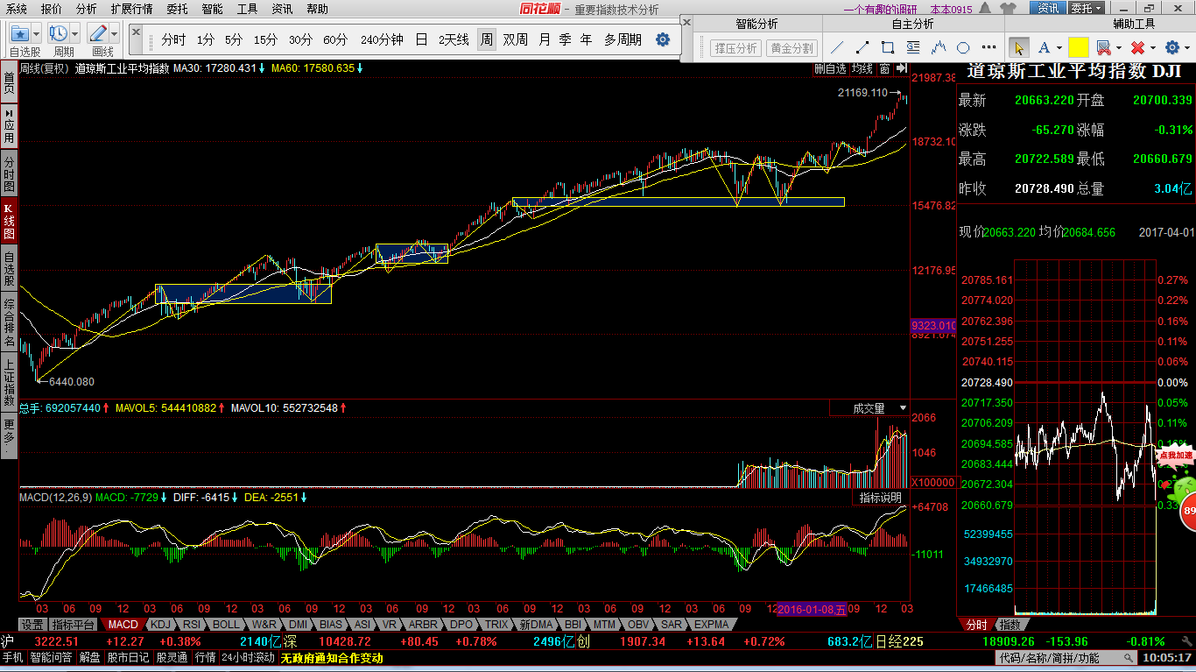This screenshot has width=1196, height=672.
Task: Click the screenshot scissors tool icon
Action: [x=1103, y=47]
